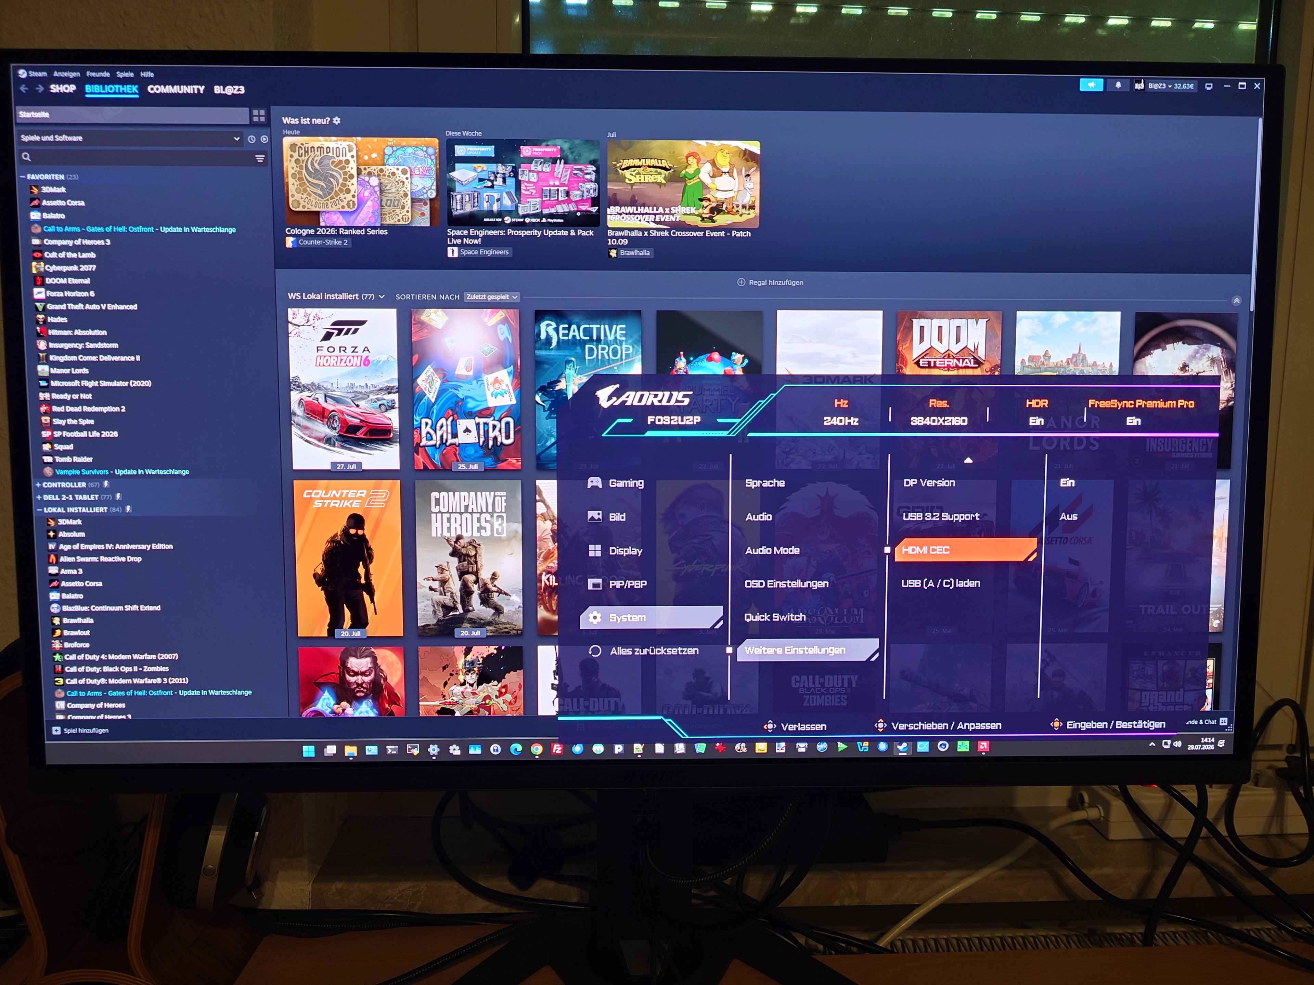Open advanced filter options in library search

point(260,159)
